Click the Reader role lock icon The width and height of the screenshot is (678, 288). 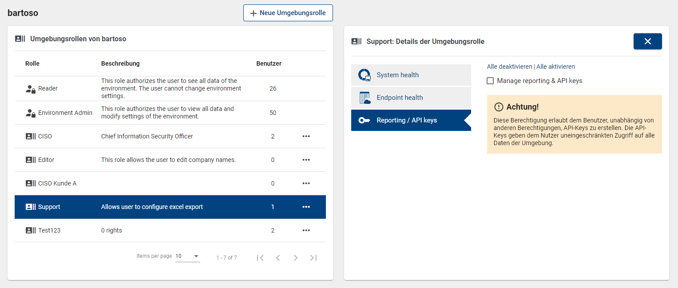click(31, 89)
